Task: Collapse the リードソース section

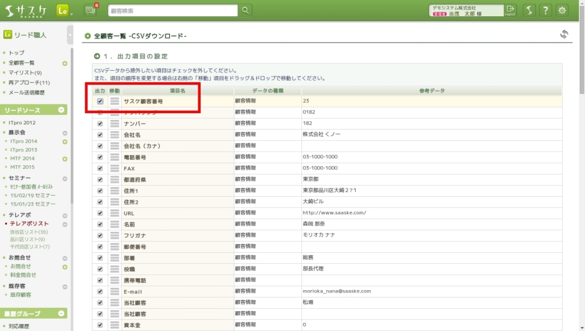Action: [61, 110]
